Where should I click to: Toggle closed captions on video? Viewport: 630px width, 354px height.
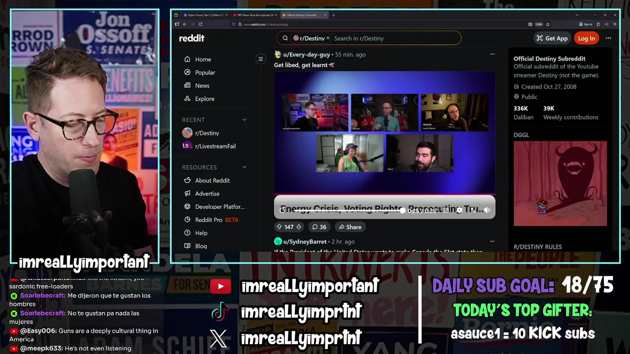click(445, 210)
